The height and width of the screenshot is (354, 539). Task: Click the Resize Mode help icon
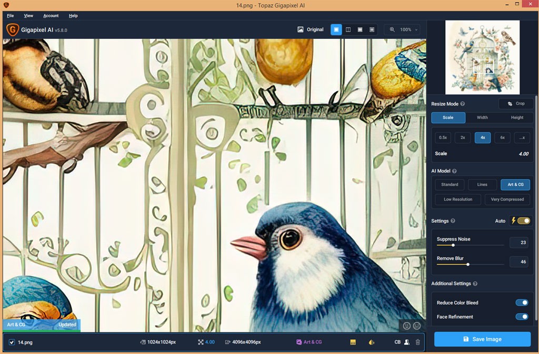[463, 104]
